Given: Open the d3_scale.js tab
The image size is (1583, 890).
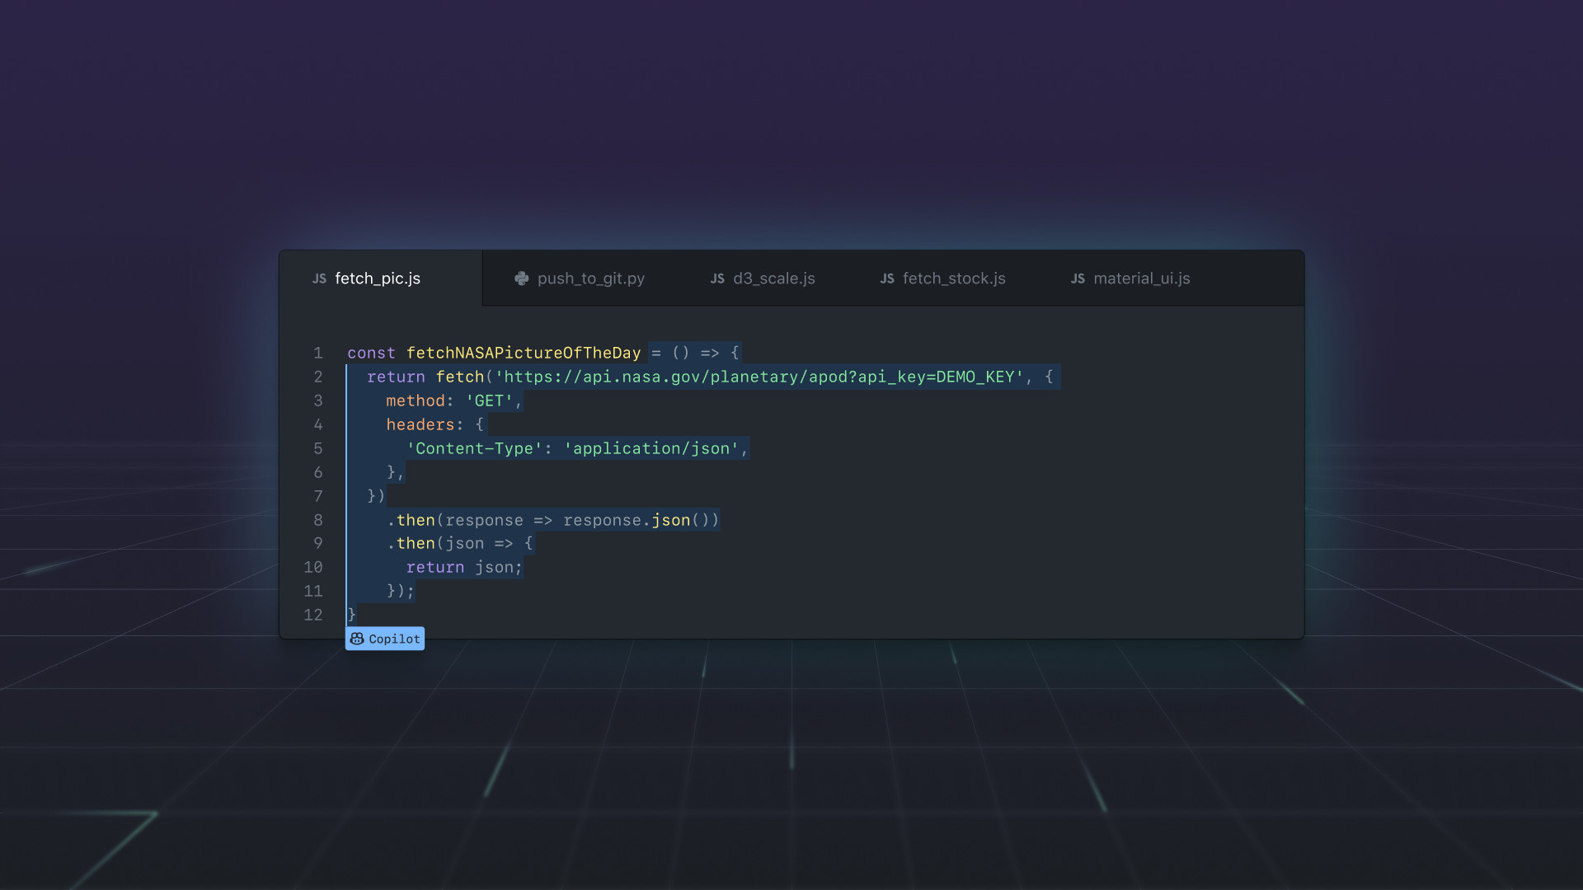Looking at the screenshot, I should coord(774,279).
